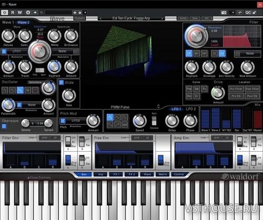Switch to the FX 1 page tab

pos(116,174)
